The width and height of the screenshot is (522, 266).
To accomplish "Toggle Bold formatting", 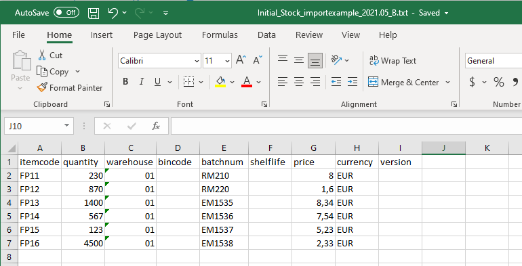I will click(x=125, y=81).
